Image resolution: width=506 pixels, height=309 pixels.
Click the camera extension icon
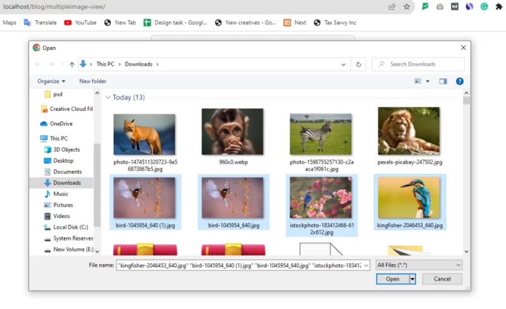(440, 6)
